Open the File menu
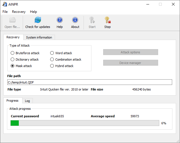Screen dimensions: 180x143 pos(5,12)
